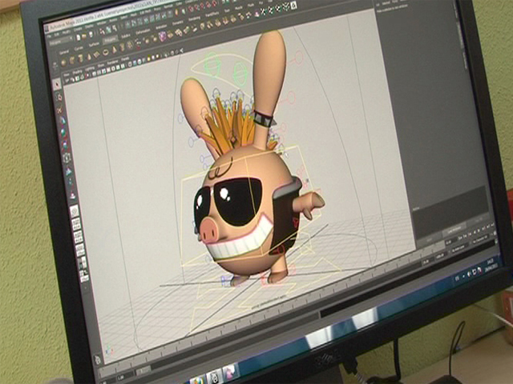Click the Select tool arrow icon
Screen dimensions: 513x384
click(x=59, y=83)
